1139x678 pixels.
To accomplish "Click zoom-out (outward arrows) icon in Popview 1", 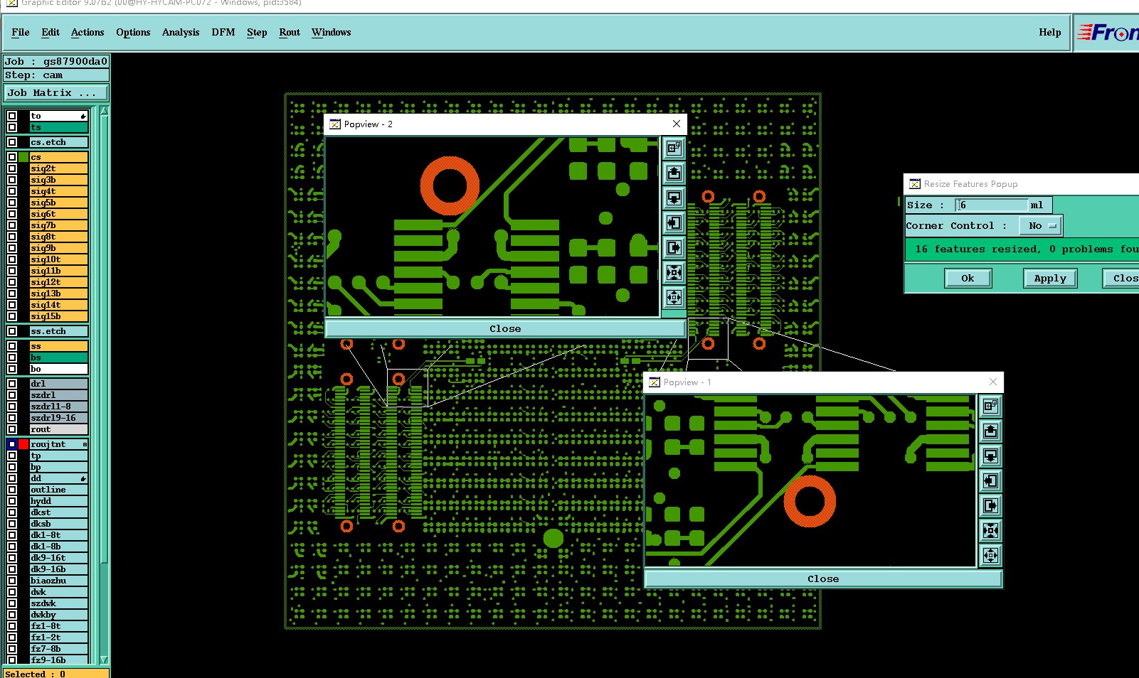I will (990, 555).
